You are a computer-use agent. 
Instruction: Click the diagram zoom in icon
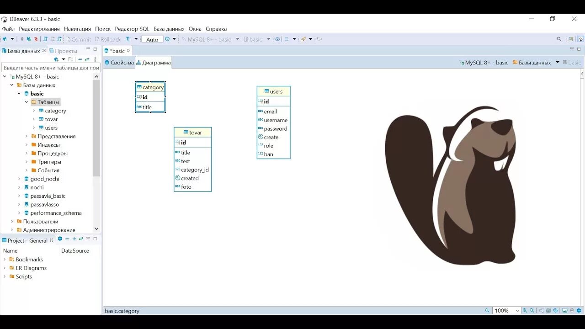pyautogui.click(x=525, y=310)
